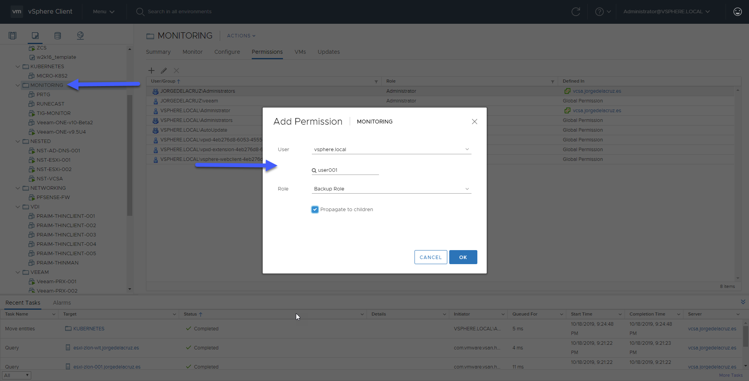
Task: Collapse the KUBERNETES folder
Action: [18, 67]
